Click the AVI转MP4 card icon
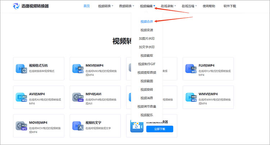This screenshot has width=270, height=145. click(x=21, y=97)
